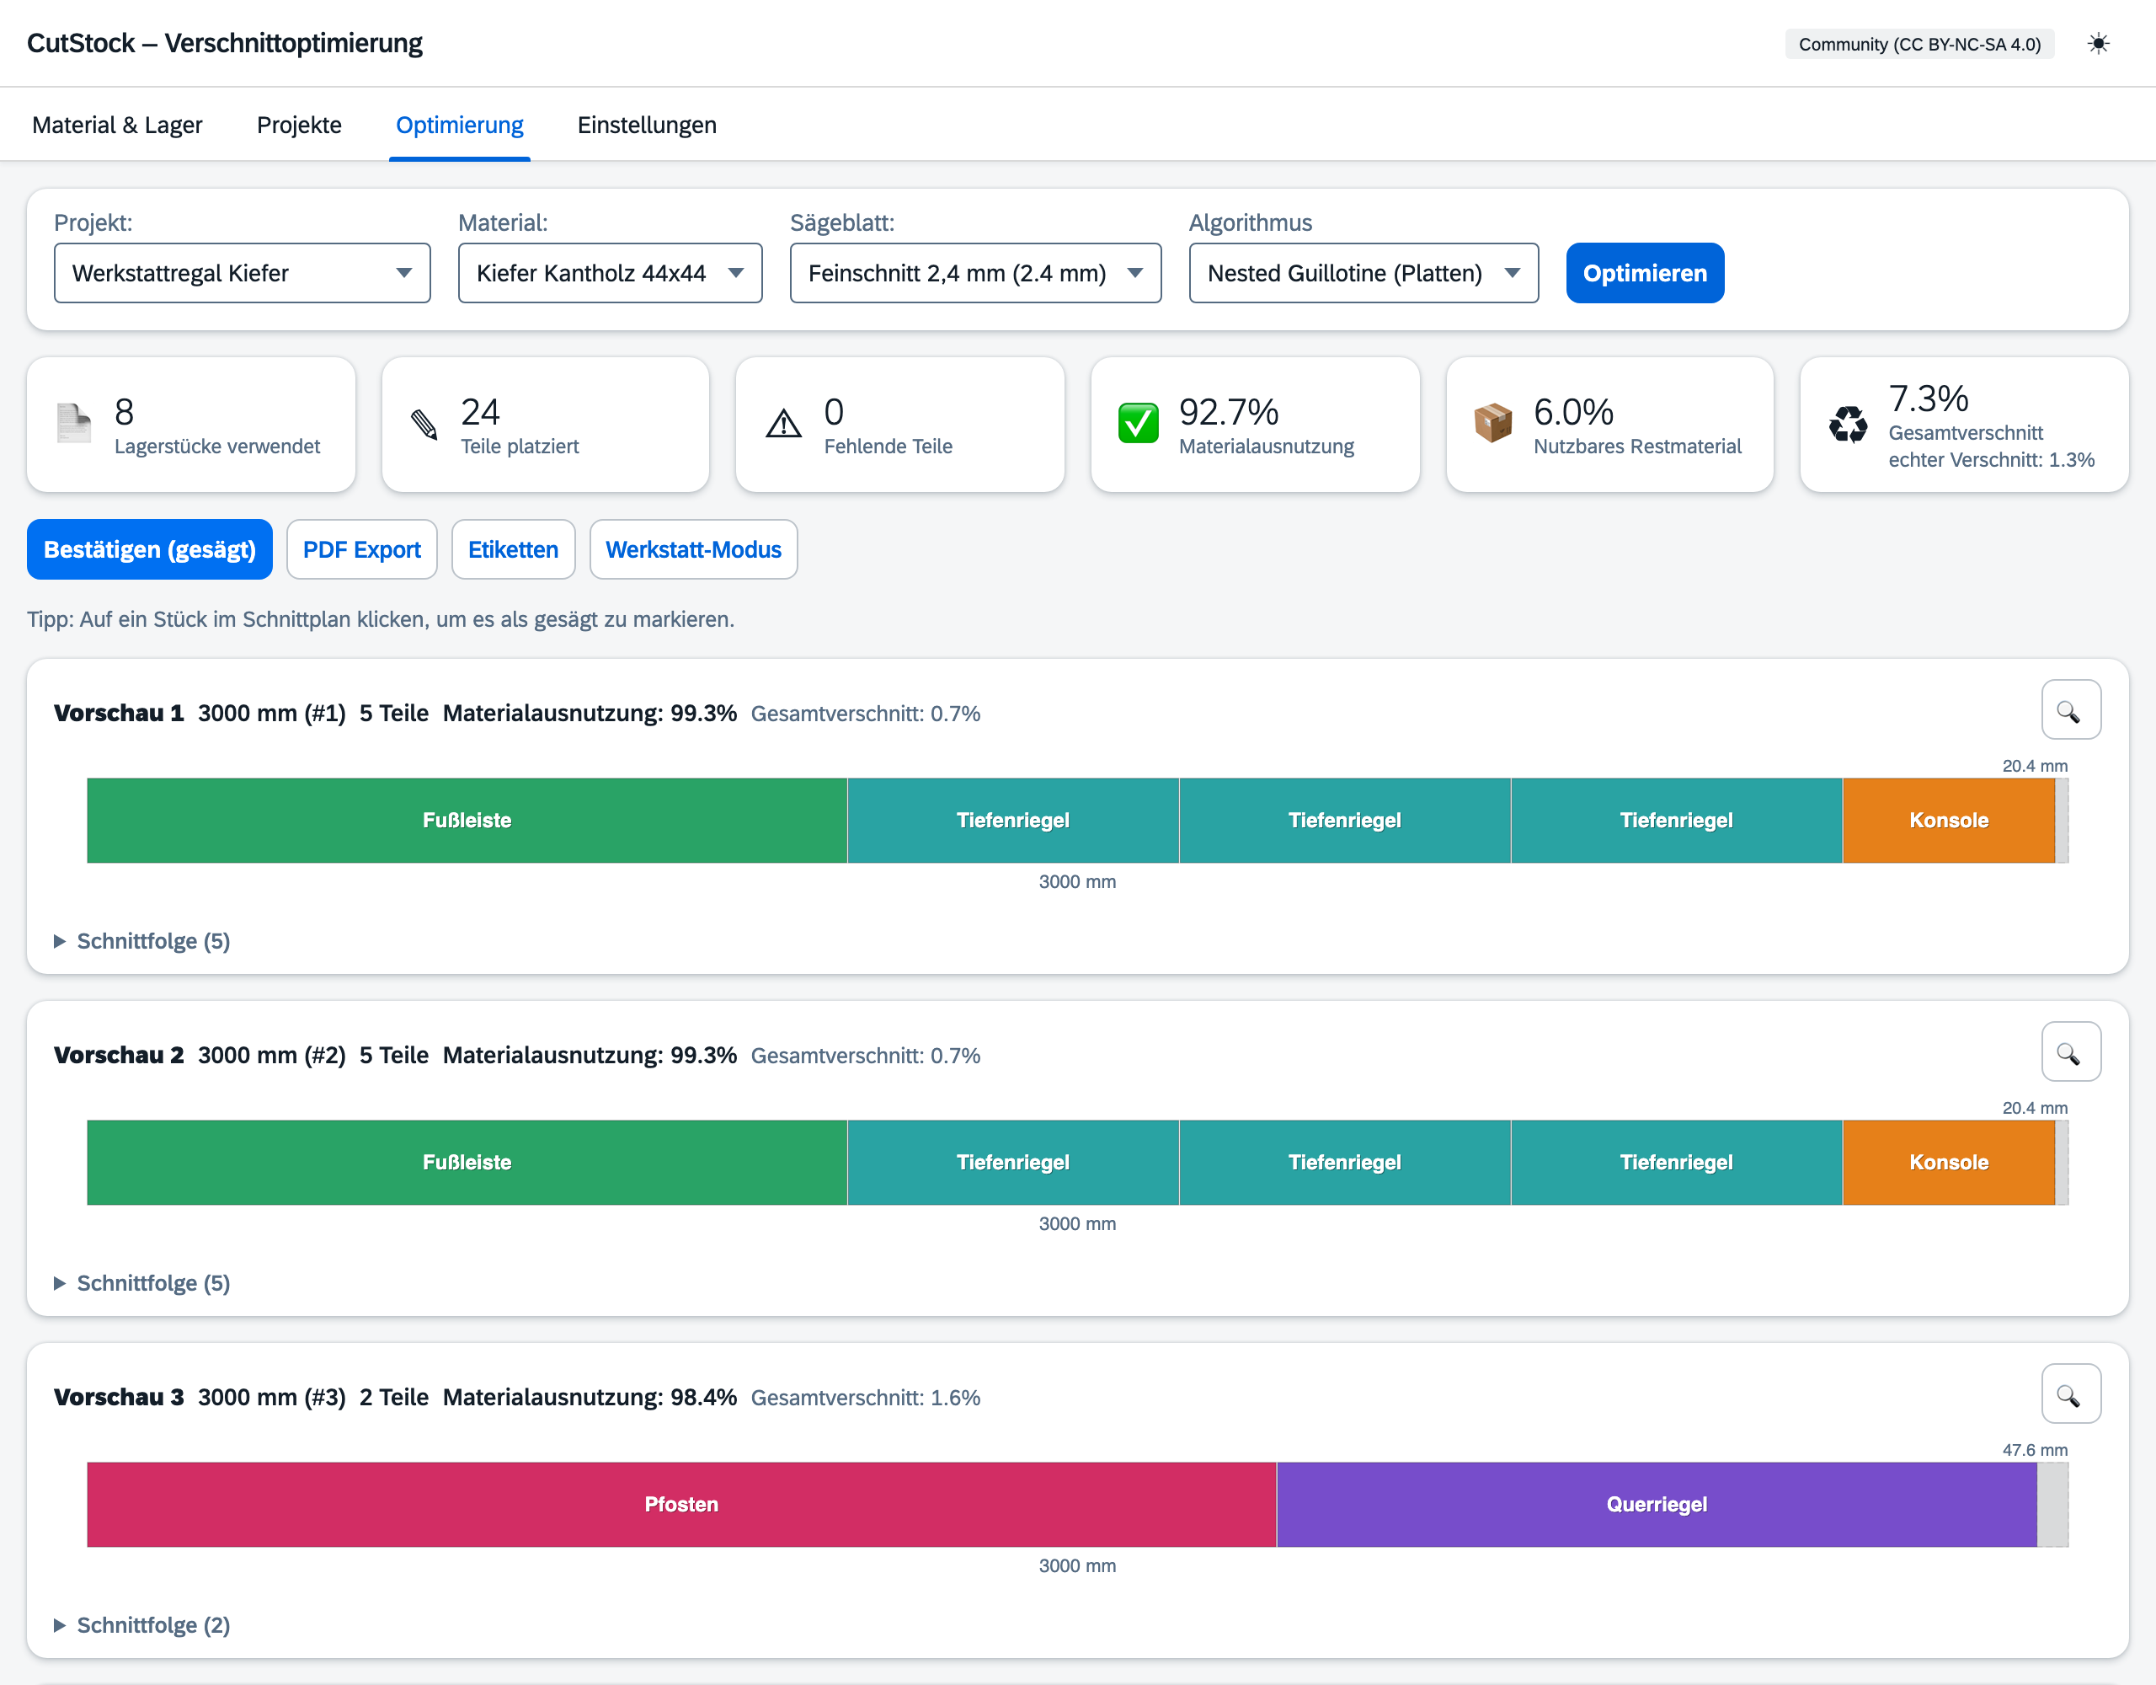This screenshot has width=2156, height=1685.
Task: Open the Sägeblatt dropdown Feinschnitt 2,4 mm
Action: click(975, 273)
